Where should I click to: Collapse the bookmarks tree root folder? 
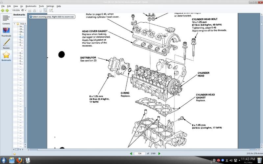click(x=15, y=24)
